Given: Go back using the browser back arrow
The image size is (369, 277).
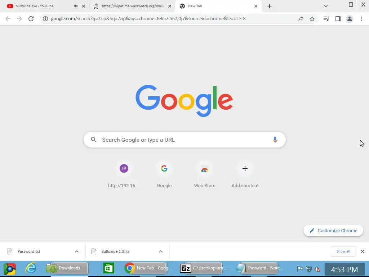Looking at the screenshot, I should (x=8, y=19).
